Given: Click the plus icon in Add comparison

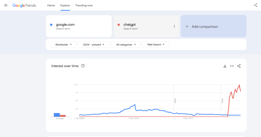Looking at the screenshot, I should point(187,26).
